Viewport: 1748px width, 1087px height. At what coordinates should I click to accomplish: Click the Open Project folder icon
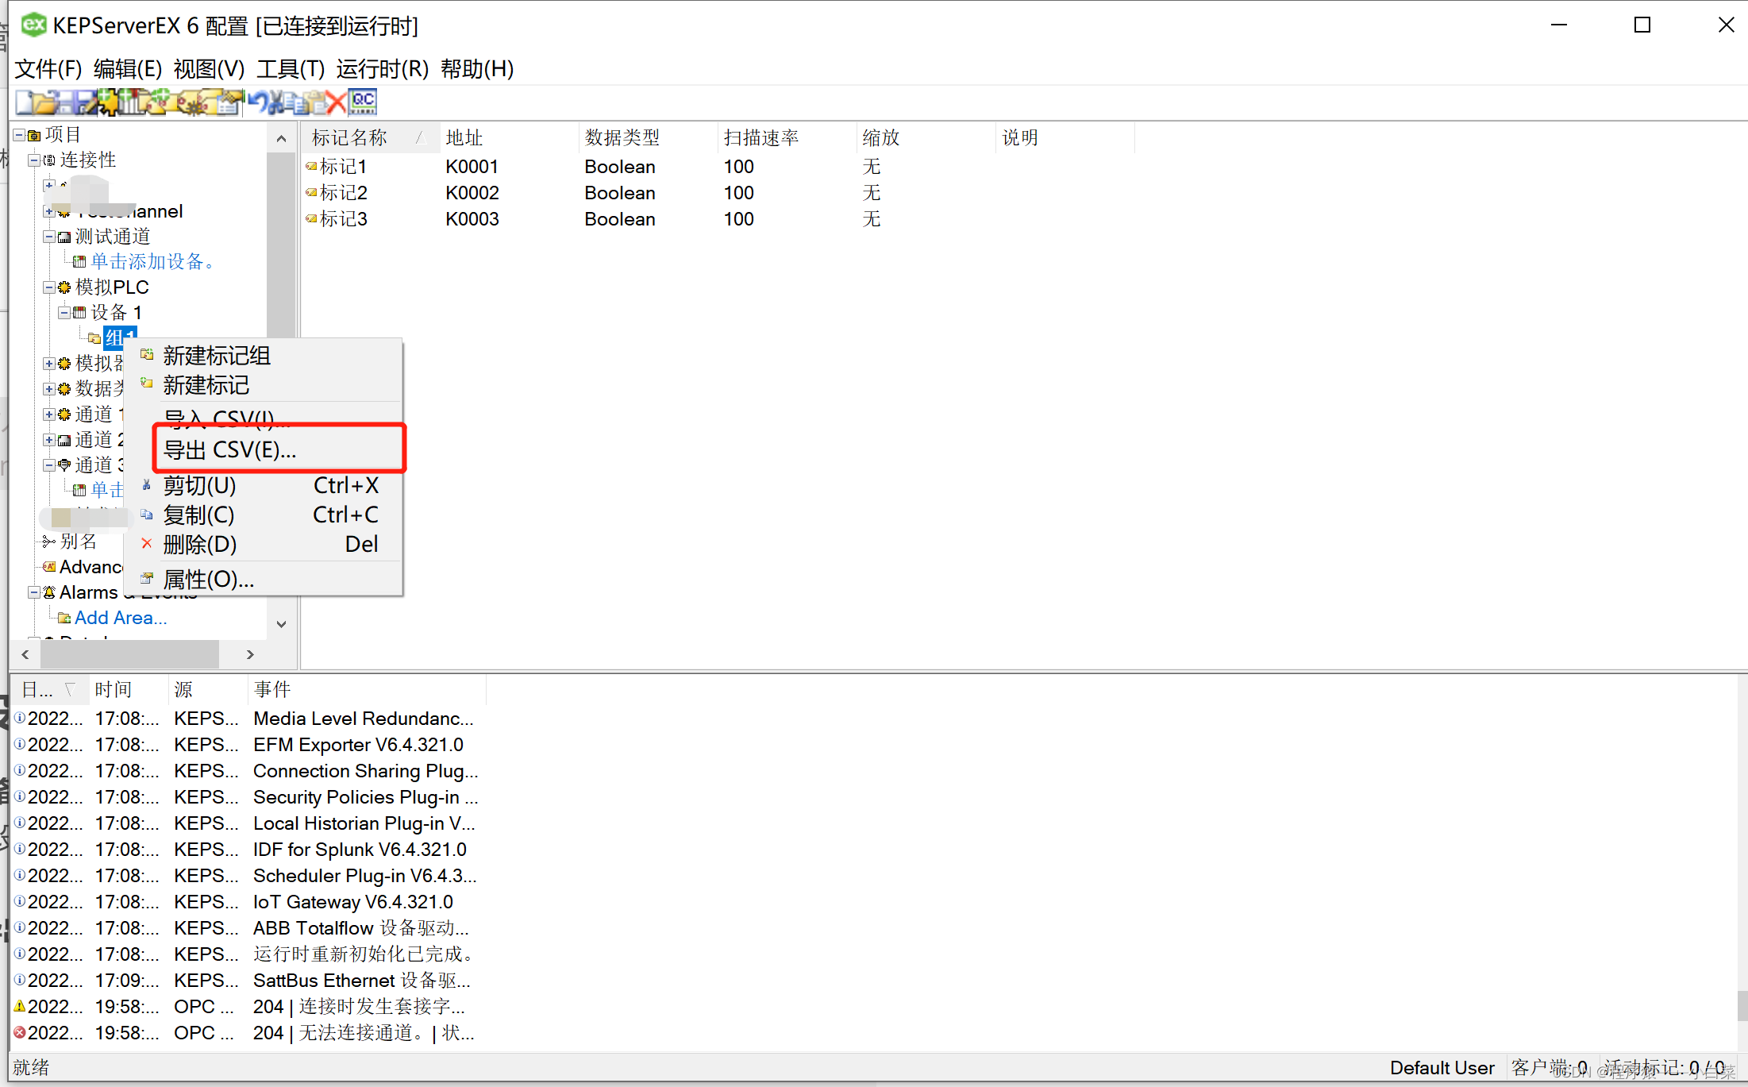(44, 102)
